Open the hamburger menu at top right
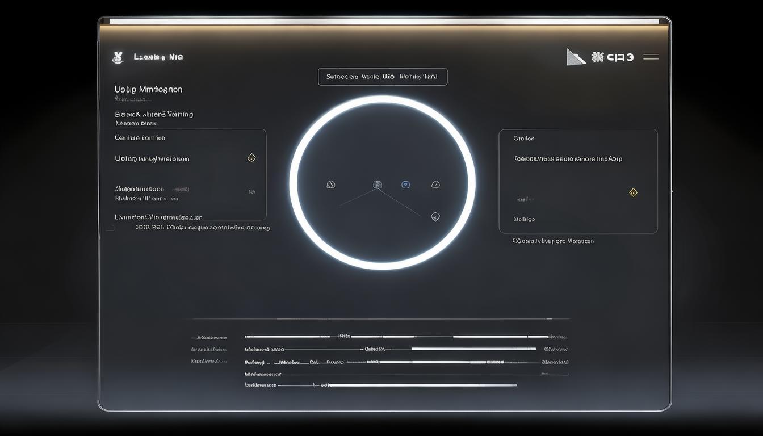 click(651, 56)
